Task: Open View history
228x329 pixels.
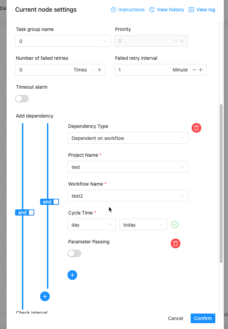Action: pyautogui.click(x=167, y=10)
